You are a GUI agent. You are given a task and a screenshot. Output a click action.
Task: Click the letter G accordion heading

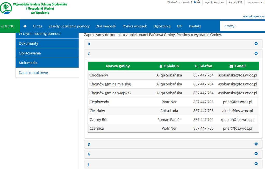coord(89,154)
